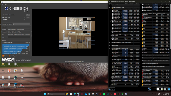Click the log file save icon in HWiNFO
Viewport: 171px width, 96px height.
point(162,89)
